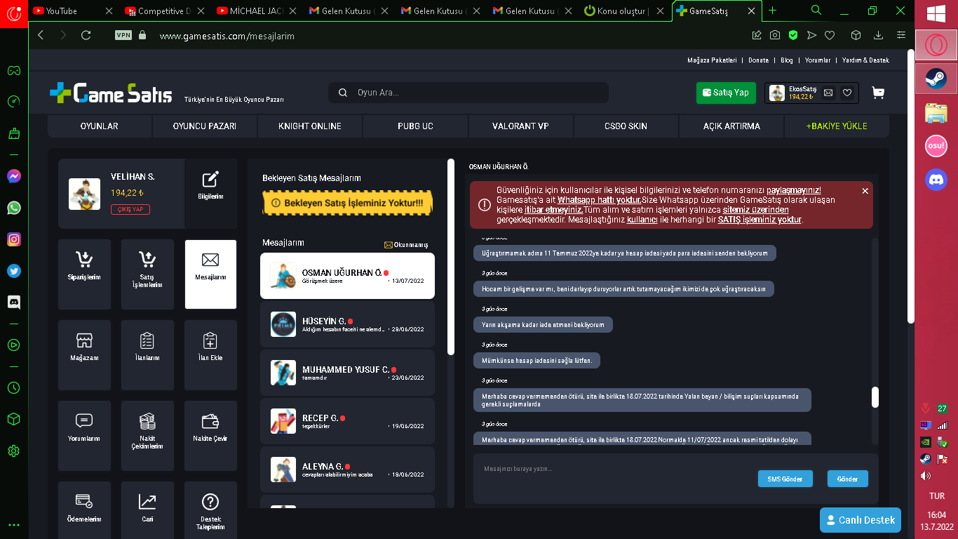The width and height of the screenshot is (958, 539).
Task: Click the ad blocker shield icon
Action: (793, 35)
